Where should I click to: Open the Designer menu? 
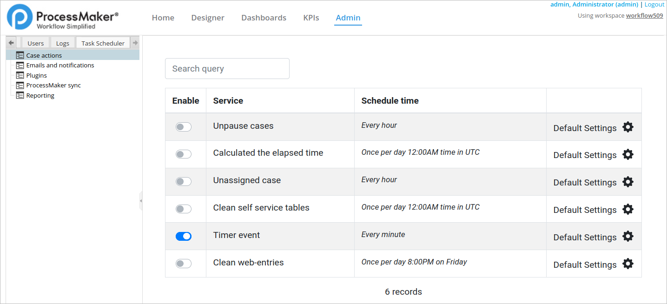click(x=208, y=18)
